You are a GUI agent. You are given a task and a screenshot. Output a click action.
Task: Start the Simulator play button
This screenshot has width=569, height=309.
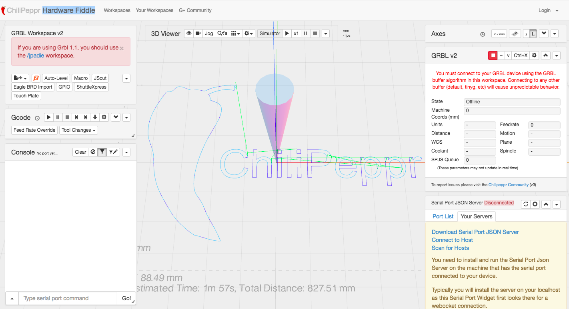pyautogui.click(x=287, y=34)
